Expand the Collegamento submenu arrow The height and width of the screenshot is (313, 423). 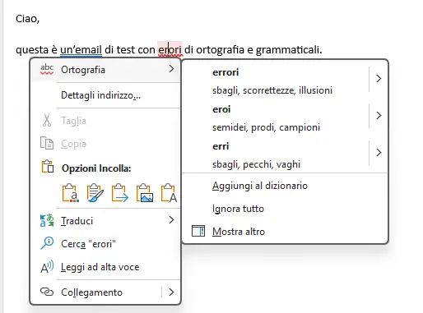[171, 292]
